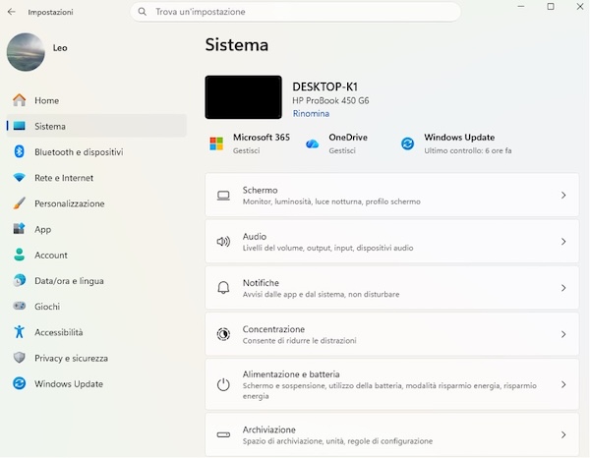This screenshot has height=458, width=590.
Task: Click Consente di ridurre le distrazioni text
Action: coord(299,341)
